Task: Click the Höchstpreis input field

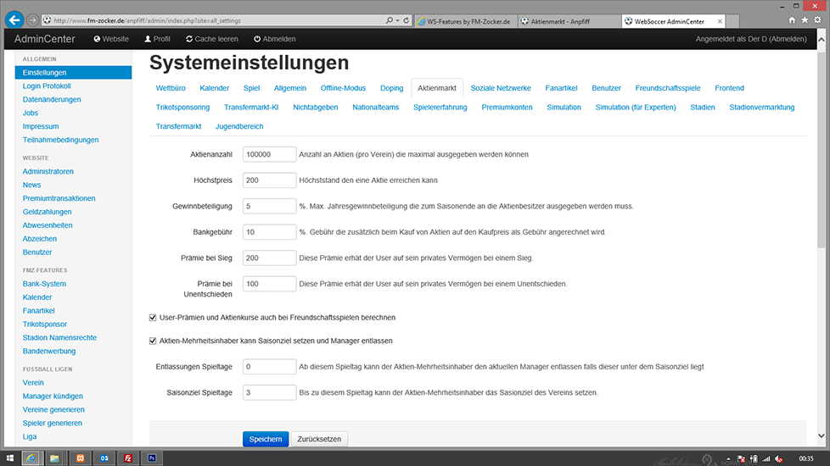Action: tap(269, 180)
